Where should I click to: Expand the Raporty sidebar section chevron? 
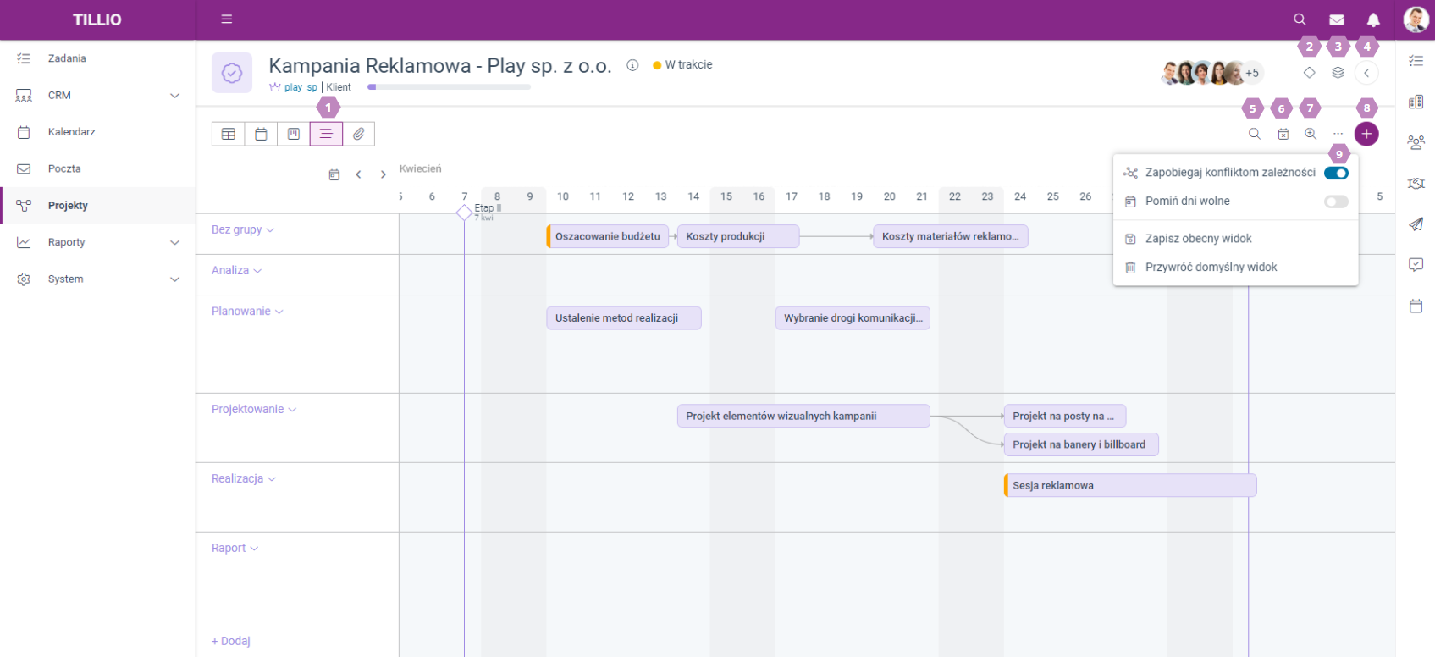(174, 242)
